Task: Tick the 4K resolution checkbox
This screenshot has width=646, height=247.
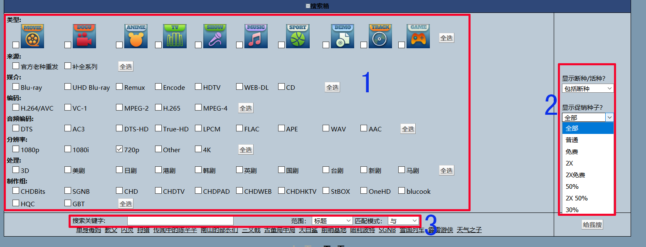Action: 198,149
